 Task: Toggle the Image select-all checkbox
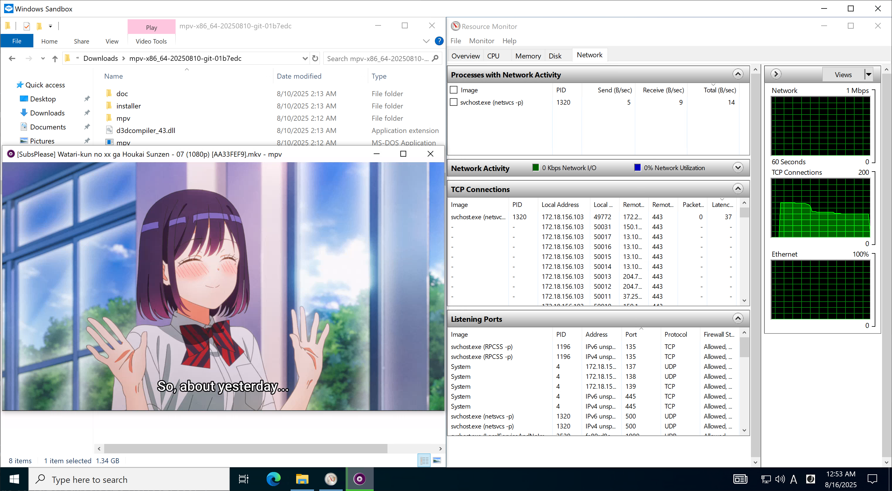(x=454, y=90)
